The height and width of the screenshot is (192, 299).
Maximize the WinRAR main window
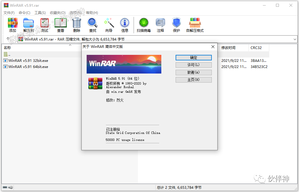(x=277, y=5)
